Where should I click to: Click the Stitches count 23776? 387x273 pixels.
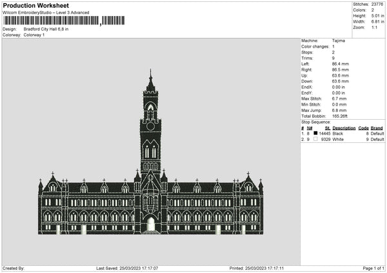(x=377, y=5)
